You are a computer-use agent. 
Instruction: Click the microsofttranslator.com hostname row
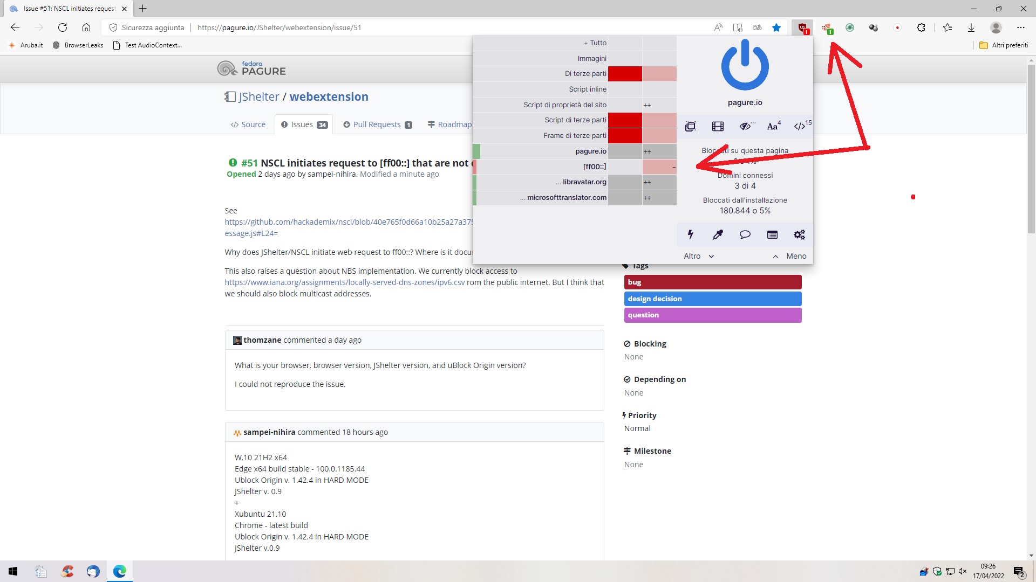click(540, 198)
